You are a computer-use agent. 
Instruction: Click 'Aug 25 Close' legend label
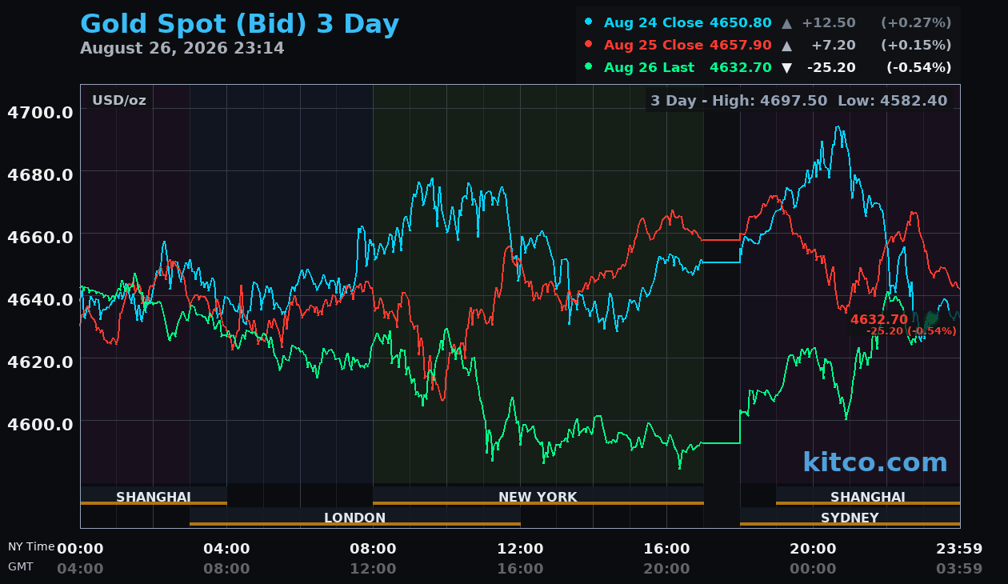(x=654, y=45)
